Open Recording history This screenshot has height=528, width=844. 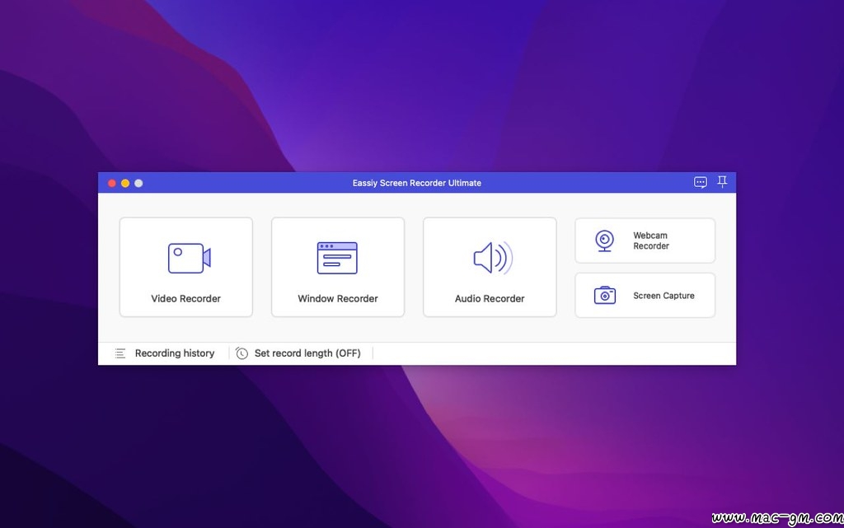(x=175, y=353)
